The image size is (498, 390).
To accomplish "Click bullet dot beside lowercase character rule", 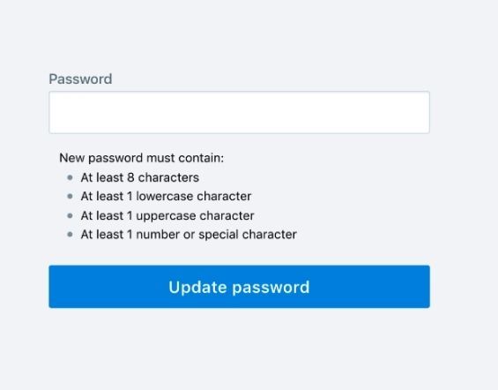I will (x=71, y=197).
